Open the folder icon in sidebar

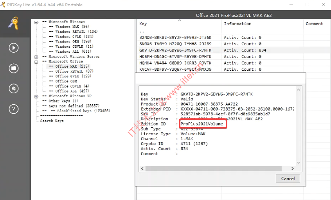coord(14,68)
